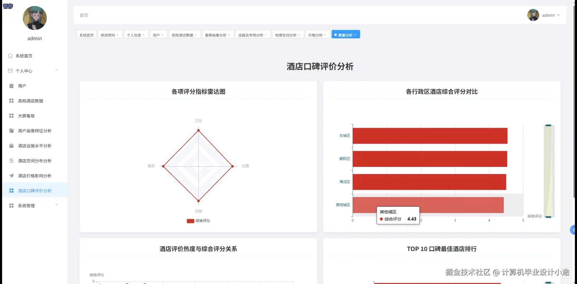Select the 用户画像特征分析 chart icon
Viewport: 577px width, 284px height.
point(11,131)
